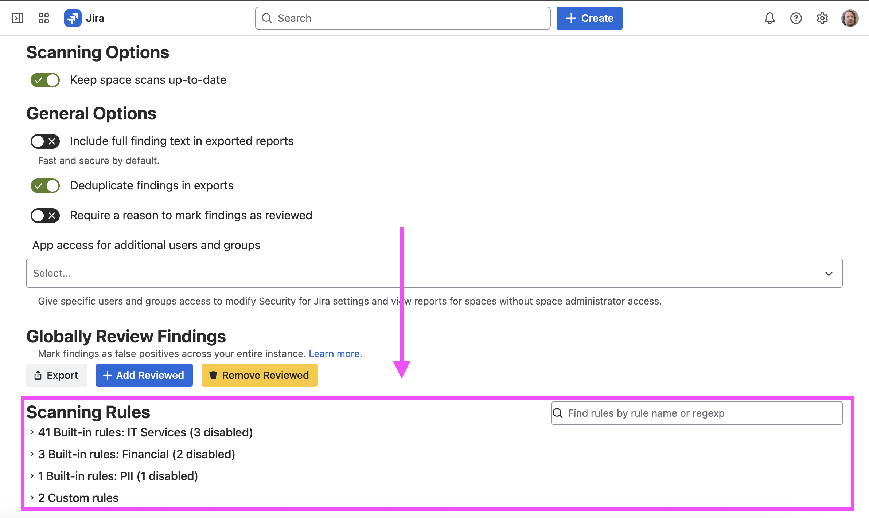Enable Require a reason toggle
This screenshot has width=869, height=518.
point(45,216)
